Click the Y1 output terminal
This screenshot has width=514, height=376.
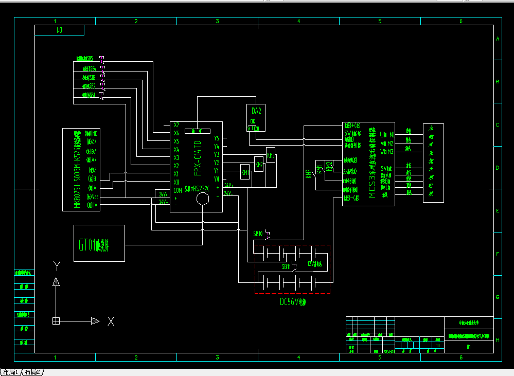[216, 171]
